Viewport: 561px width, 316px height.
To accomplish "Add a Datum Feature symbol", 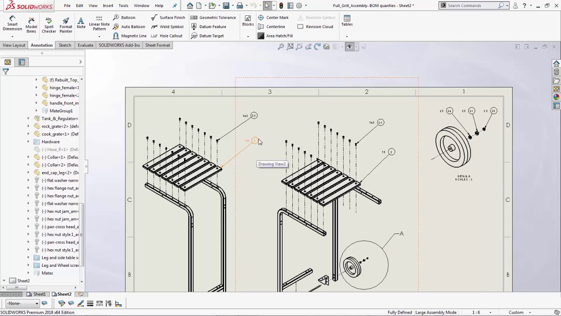I will [x=209, y=27].
